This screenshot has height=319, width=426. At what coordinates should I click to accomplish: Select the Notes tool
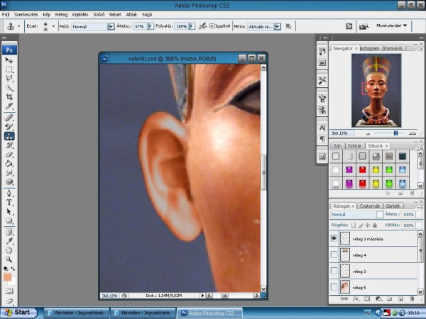(x=9, y=232)
